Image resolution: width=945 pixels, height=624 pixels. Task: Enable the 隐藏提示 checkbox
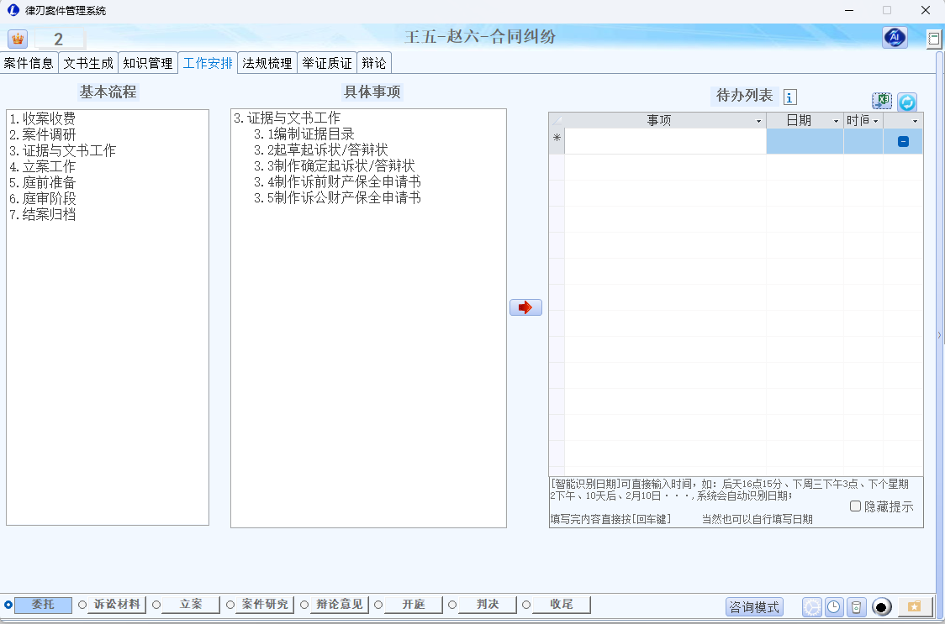855,506
